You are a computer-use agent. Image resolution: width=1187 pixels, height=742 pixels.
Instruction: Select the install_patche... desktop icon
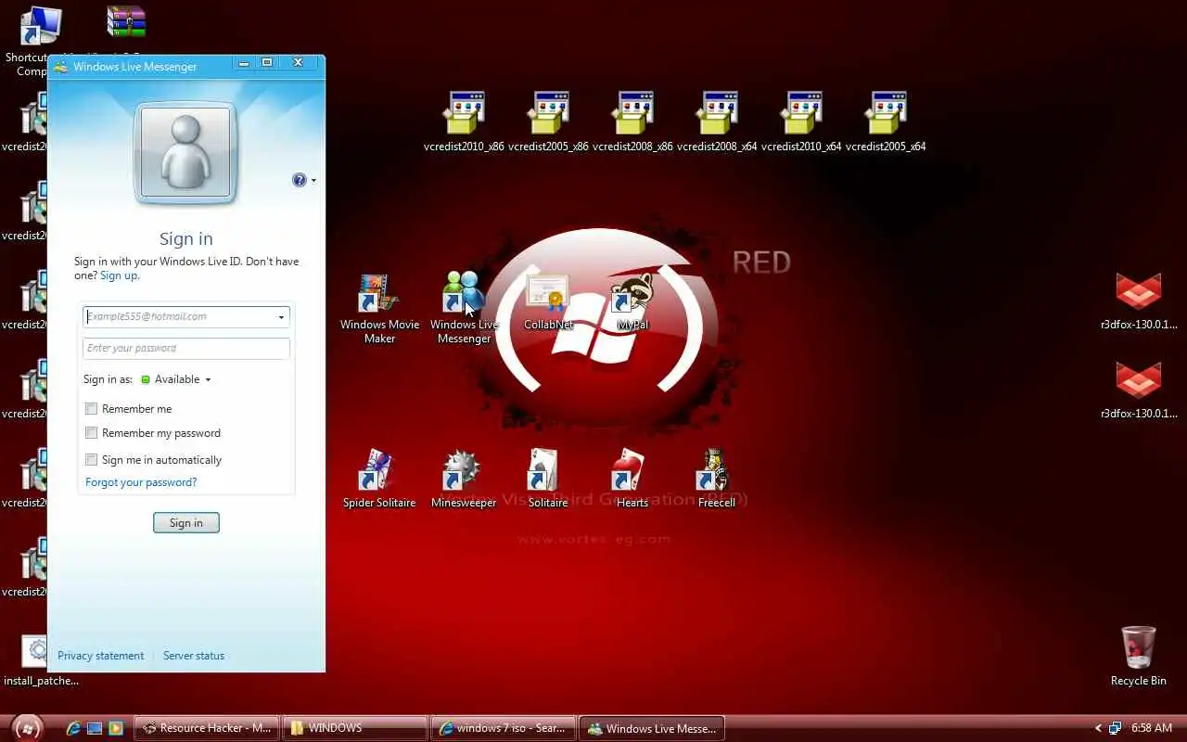coord(36,651)
